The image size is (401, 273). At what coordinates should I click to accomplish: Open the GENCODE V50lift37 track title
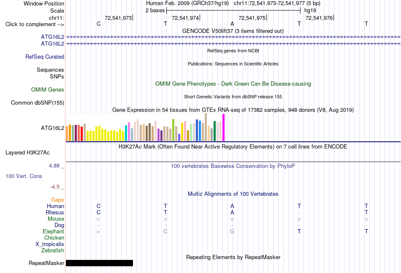pos(233,31)
